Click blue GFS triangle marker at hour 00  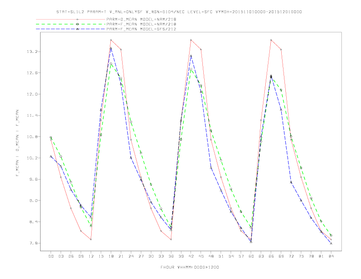click(x=51, y=156)
